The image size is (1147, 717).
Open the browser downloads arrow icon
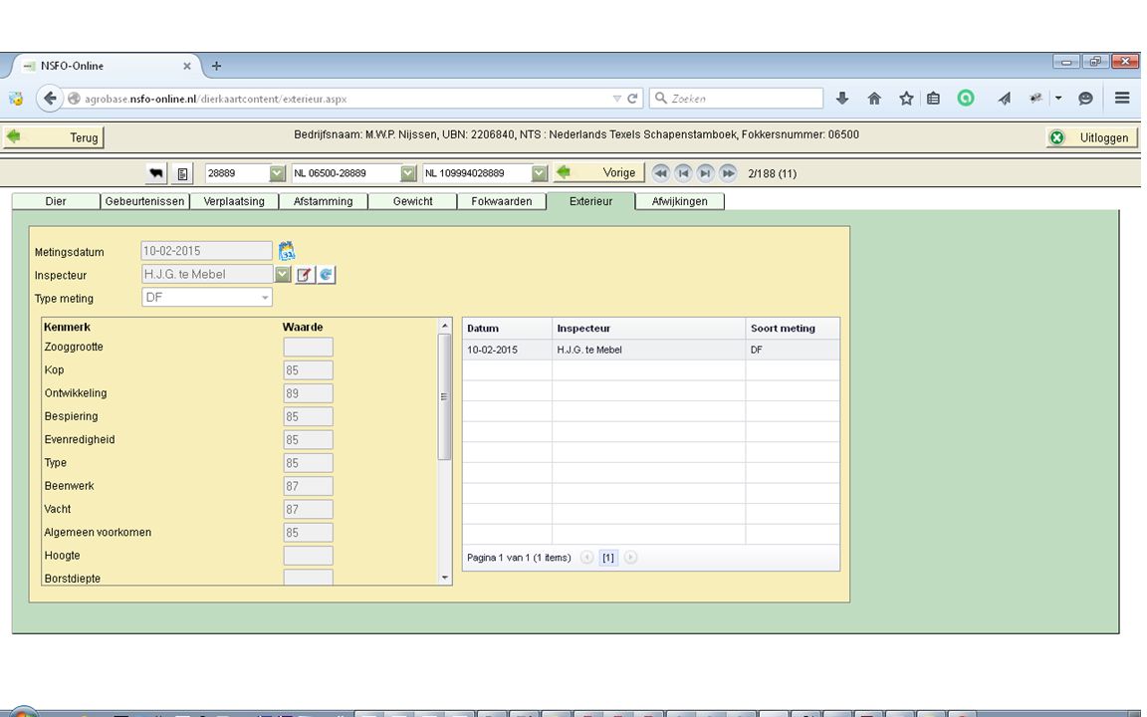pos(842,98)
